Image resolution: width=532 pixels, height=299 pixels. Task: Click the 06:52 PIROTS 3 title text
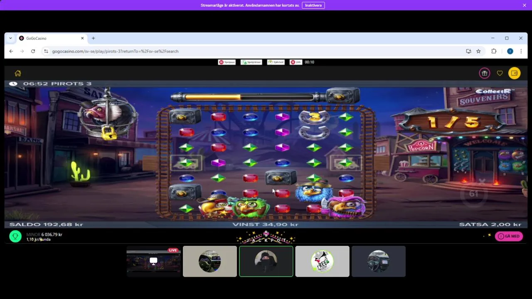tap(57, 83)
